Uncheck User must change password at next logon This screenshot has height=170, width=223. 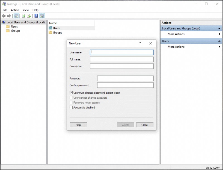pyautogui.click(x=71, y=93)
